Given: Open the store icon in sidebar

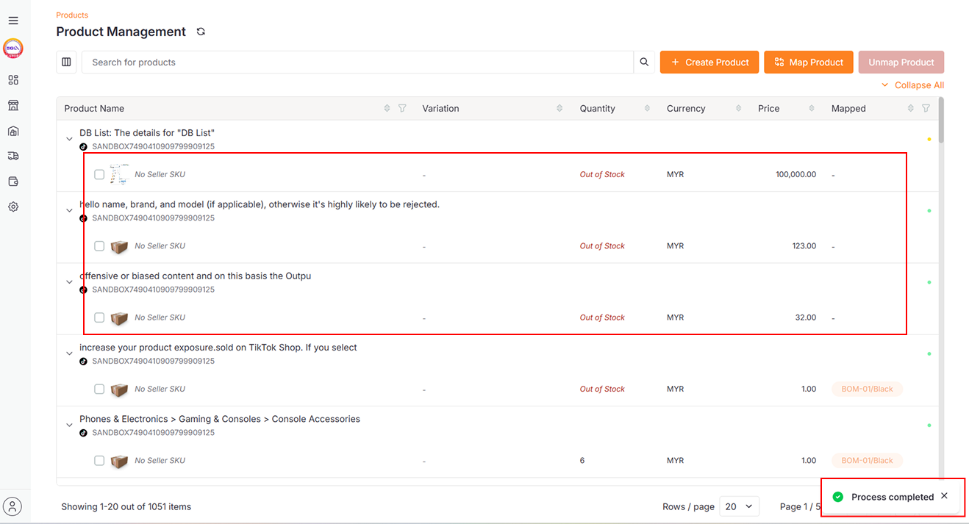Looking at the screenshot, I should tap(13, 106).
